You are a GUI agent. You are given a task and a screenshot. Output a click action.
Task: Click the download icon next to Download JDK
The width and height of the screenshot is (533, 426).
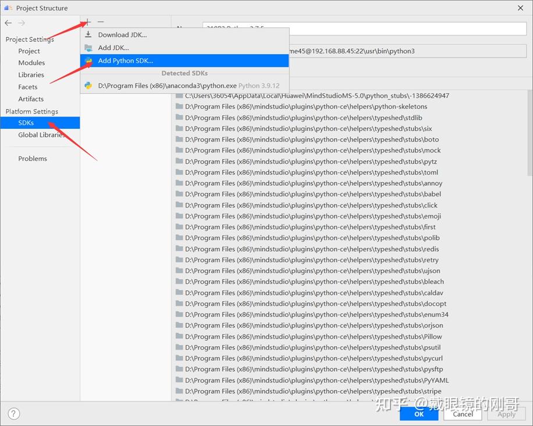[x=88, y=35]
